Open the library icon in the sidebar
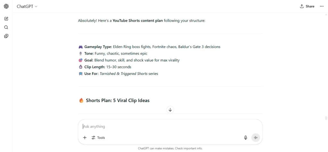Screen dimensions: 328x152 point(6,36)
